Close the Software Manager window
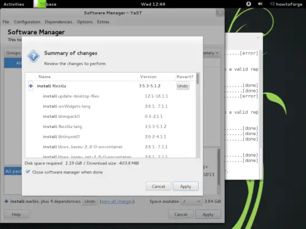 tap(220, 13)
